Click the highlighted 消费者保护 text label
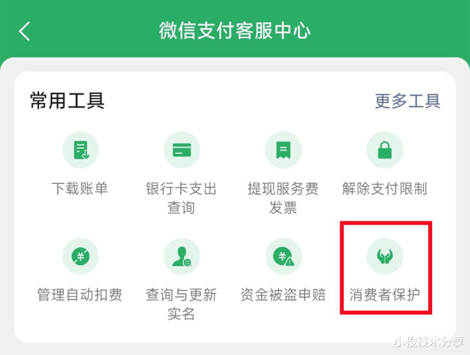This screenshot has width=470, height=355. tap(384, 295)
